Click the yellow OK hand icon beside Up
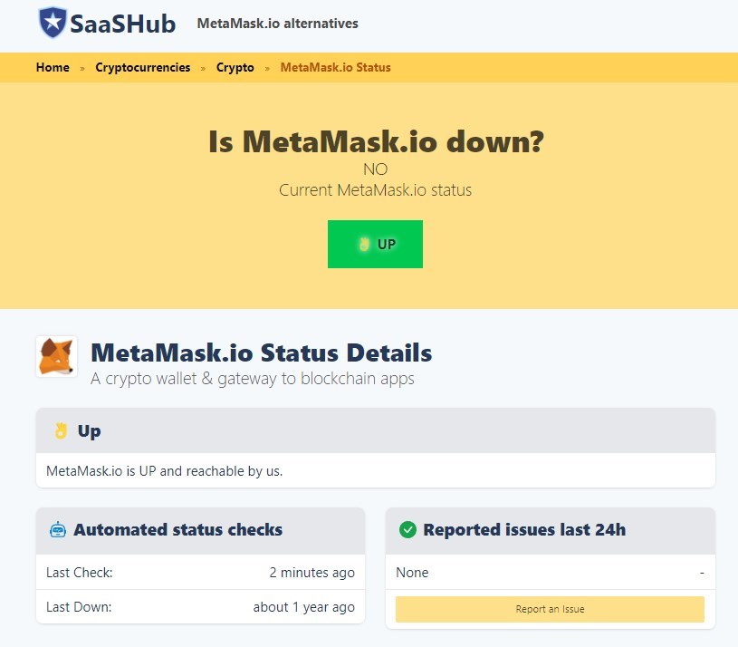Image resolution: width=738 pixels, height=647 pixels. 61,430
